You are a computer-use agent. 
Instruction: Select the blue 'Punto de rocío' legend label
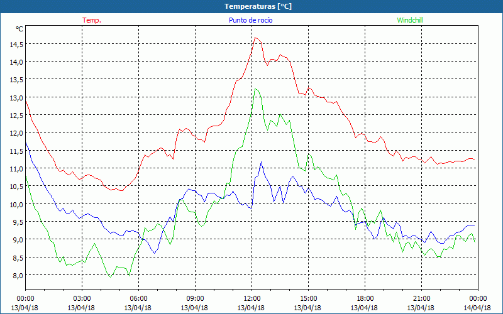tap(250, 20)
